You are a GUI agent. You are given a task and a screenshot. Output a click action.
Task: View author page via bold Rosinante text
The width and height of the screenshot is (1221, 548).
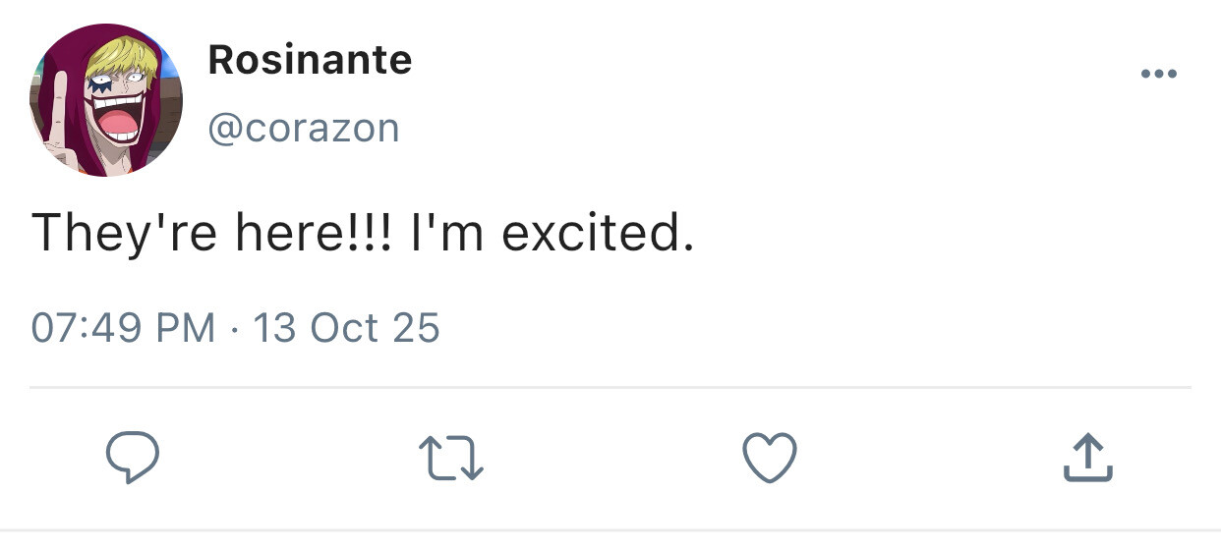point(310,61)
